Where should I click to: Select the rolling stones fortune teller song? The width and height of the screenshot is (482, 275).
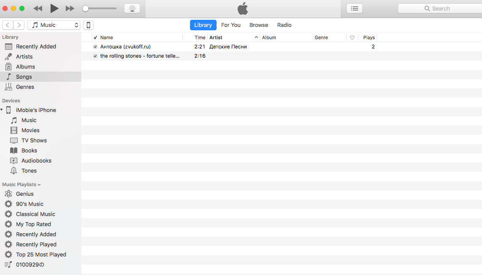[x=140, y=56]
